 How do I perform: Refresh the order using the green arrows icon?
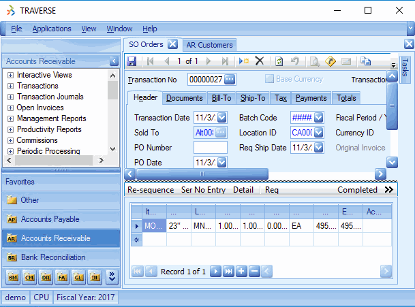tap(279, 61)
